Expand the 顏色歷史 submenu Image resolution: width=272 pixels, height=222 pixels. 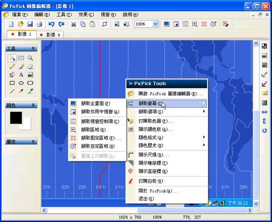tap(166, 145)
